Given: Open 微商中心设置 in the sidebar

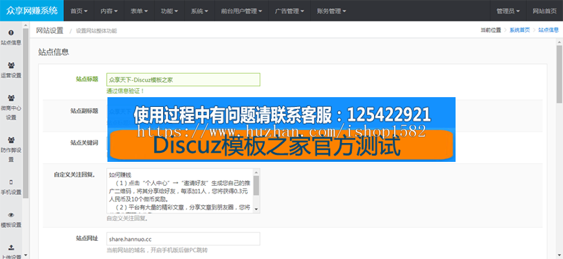Looking at the screenshot, I should (11, 107).
